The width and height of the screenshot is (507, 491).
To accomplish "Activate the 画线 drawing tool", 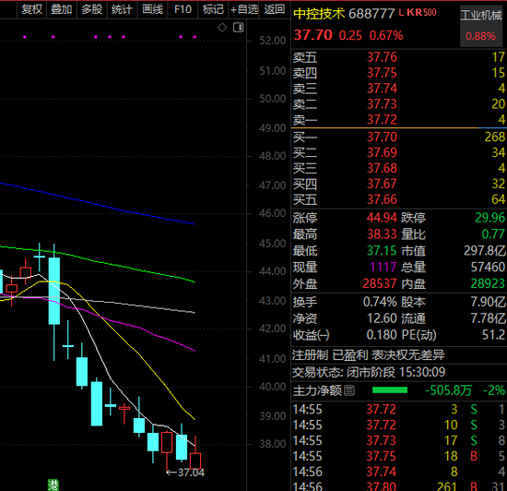I will [153, 9].
